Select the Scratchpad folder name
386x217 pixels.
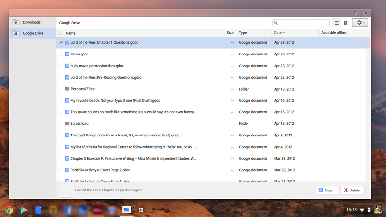pos(80,123)
